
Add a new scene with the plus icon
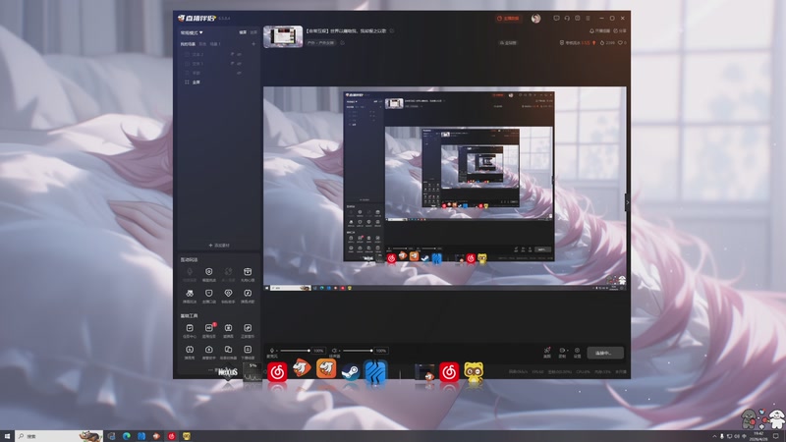(x=253, y=44)
